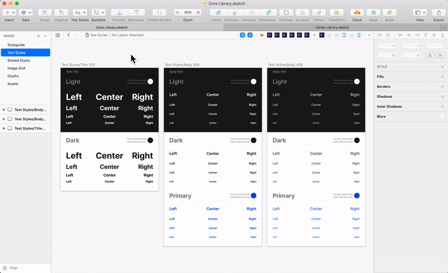
Task: Click the Subtract boolean icon
Action: [235, 12]
